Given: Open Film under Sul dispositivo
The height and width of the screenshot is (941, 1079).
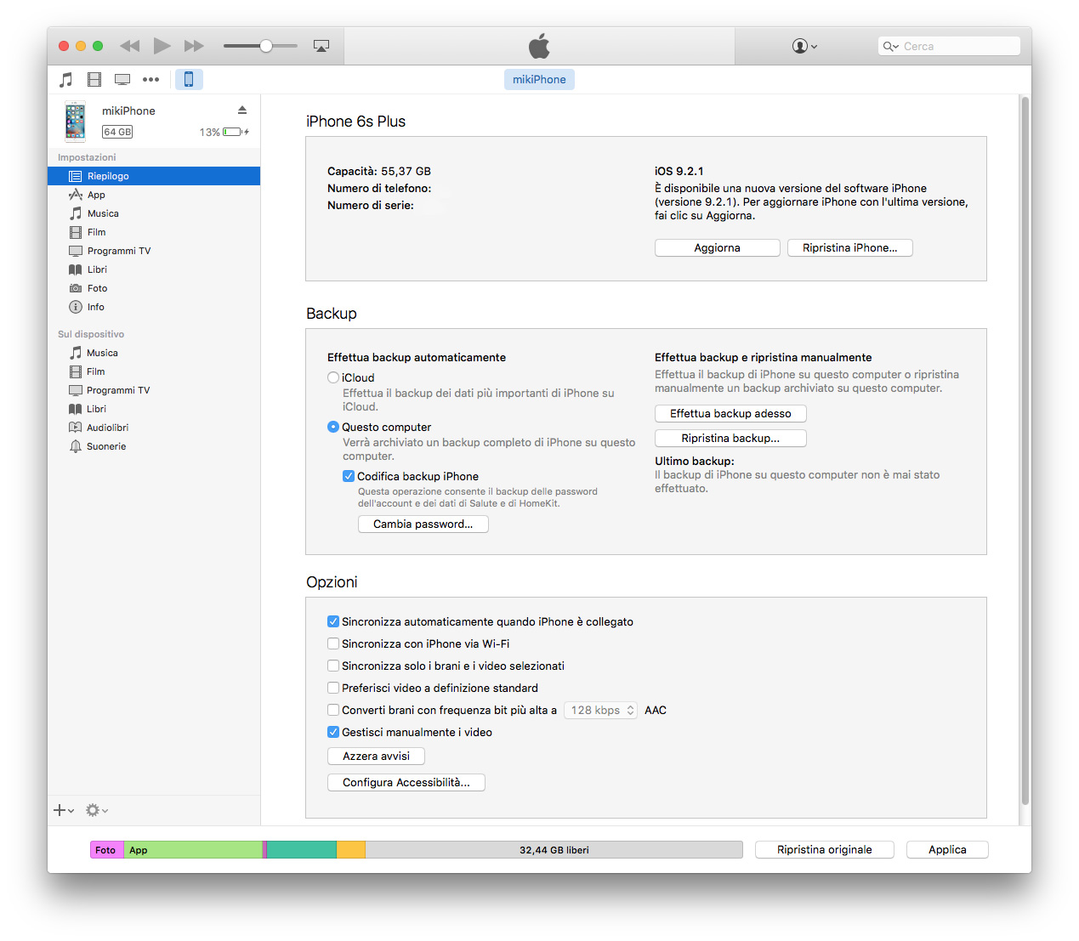Looking at the screenshot, I should (x=154, y=371).
